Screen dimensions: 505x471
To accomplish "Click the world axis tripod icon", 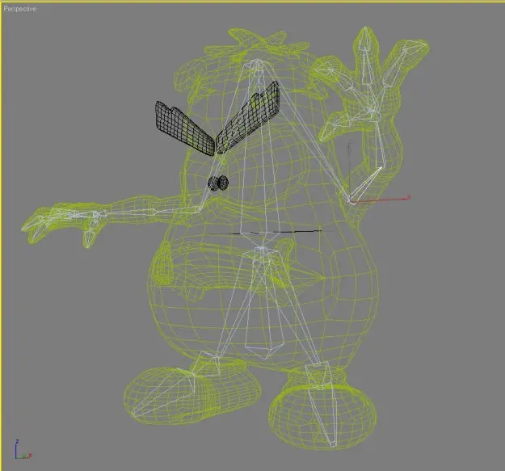I will click(23, 449).
